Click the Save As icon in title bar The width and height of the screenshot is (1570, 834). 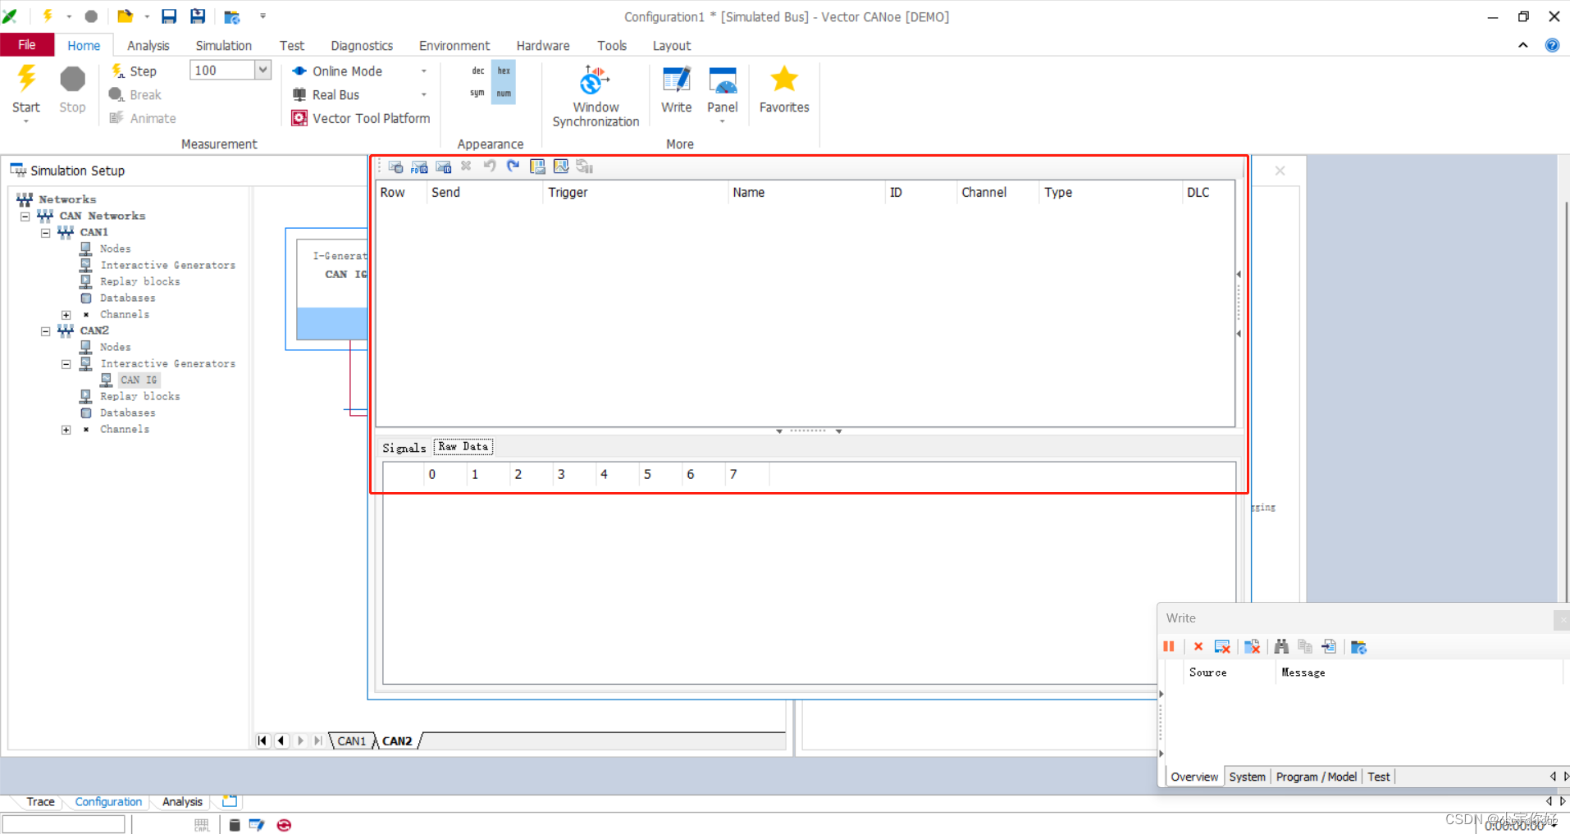[x=198, y=16]
